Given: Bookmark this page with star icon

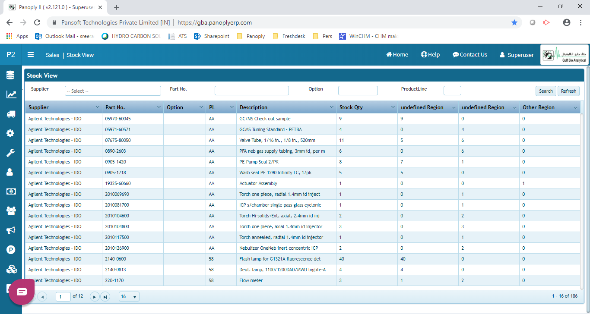Looking at the screenshot, I should coord(514,22).
